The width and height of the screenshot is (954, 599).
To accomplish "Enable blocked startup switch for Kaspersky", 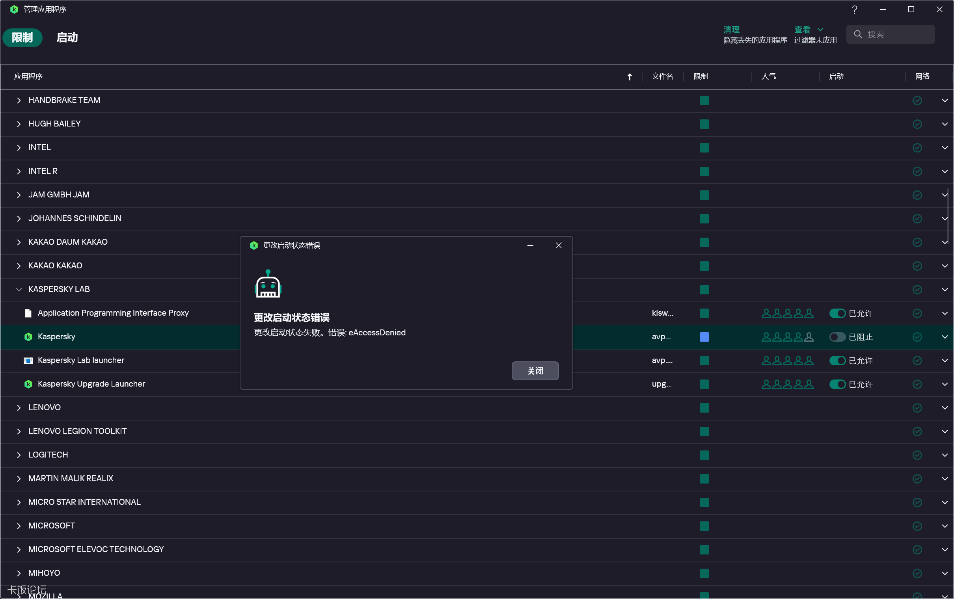I will click(837, 337).
